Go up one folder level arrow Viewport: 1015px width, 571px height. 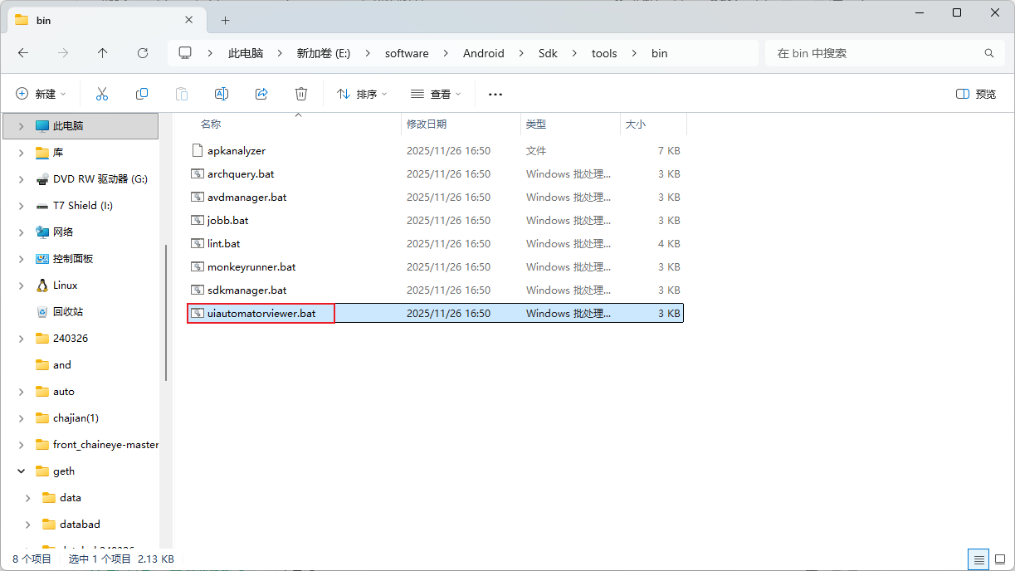(x=103, y=53)
